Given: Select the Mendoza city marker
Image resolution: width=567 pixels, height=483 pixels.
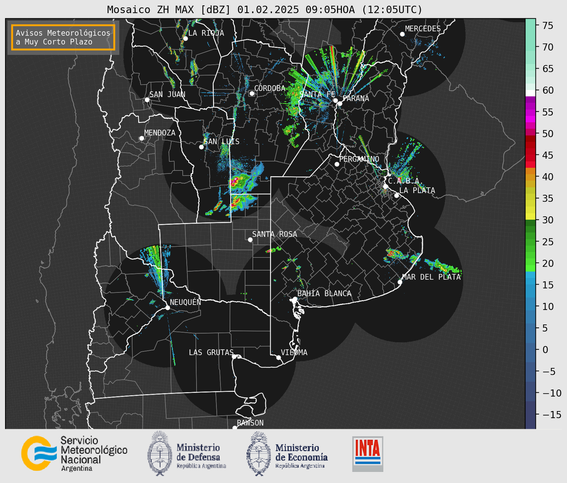Looking at the screenshot, I should (x=141, y=138).
